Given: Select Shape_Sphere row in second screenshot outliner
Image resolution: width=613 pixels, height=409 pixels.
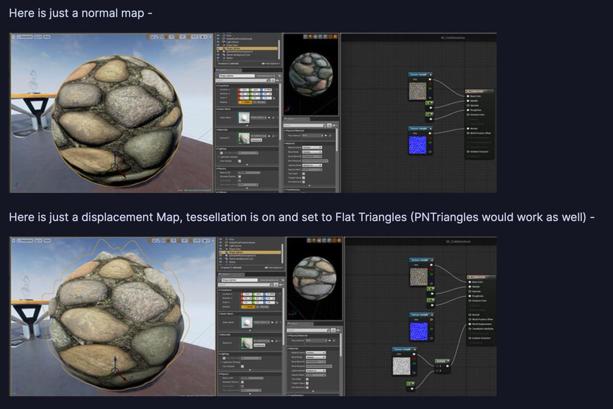Looking at the screenshot, I should tap(250, 252).
